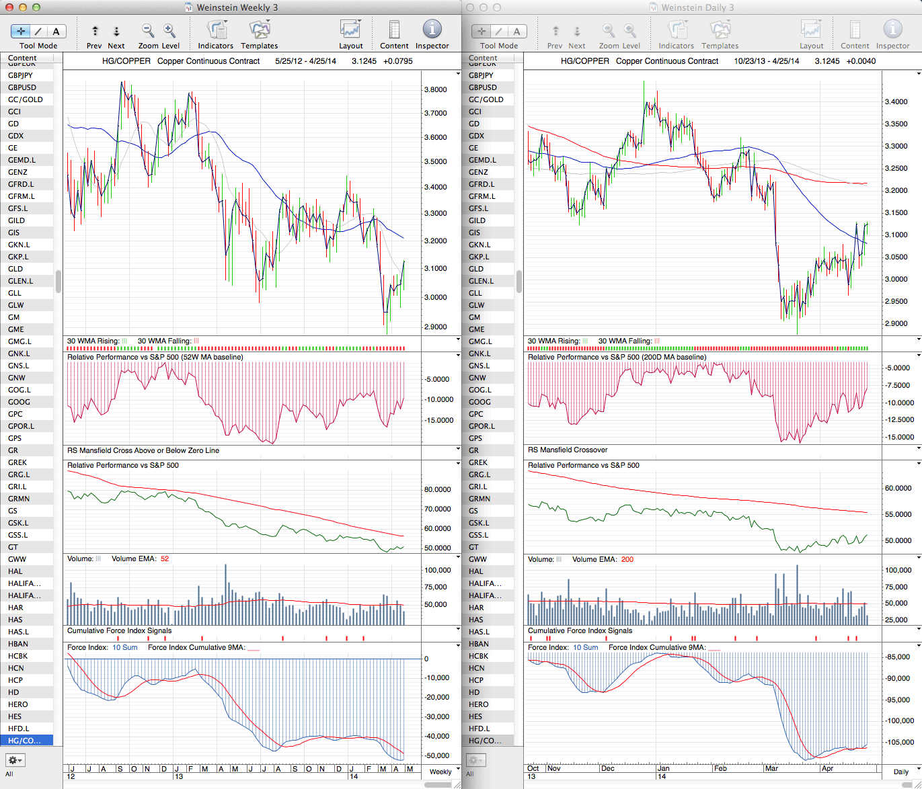Click the 2013 year marker on Weekly timeline
Screen dimensions: 922x789
pos(179,776)
